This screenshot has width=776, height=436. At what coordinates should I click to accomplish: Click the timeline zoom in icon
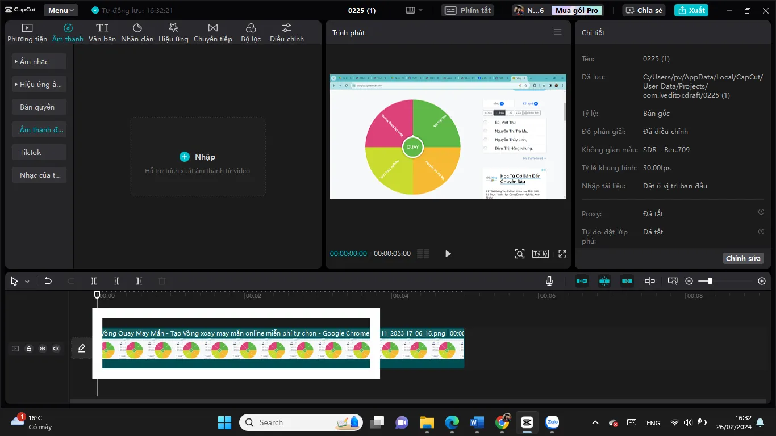coord(762,281)
